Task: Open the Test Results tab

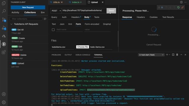Action: [x=168, y=17]
